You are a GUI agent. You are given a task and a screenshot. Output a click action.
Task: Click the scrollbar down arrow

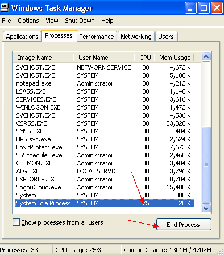206,208
